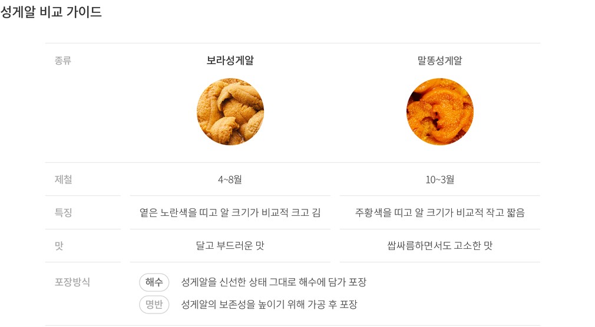Screen dimensions: 595x327
Task: Click the 주황색 feature description text
Action: pyautogui.click(x=439, y=212)
